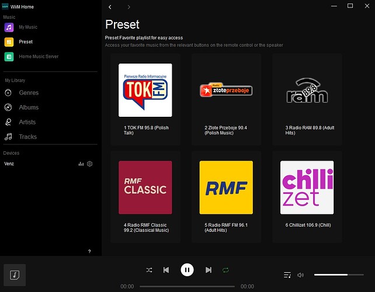Click '2 Zlote Przeboje 90.4' label
375x292 pixels.
coord(225,130)
